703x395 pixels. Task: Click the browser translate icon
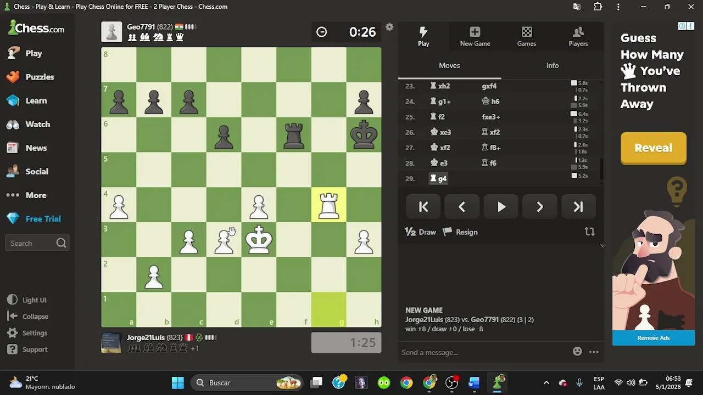[577, 7]
